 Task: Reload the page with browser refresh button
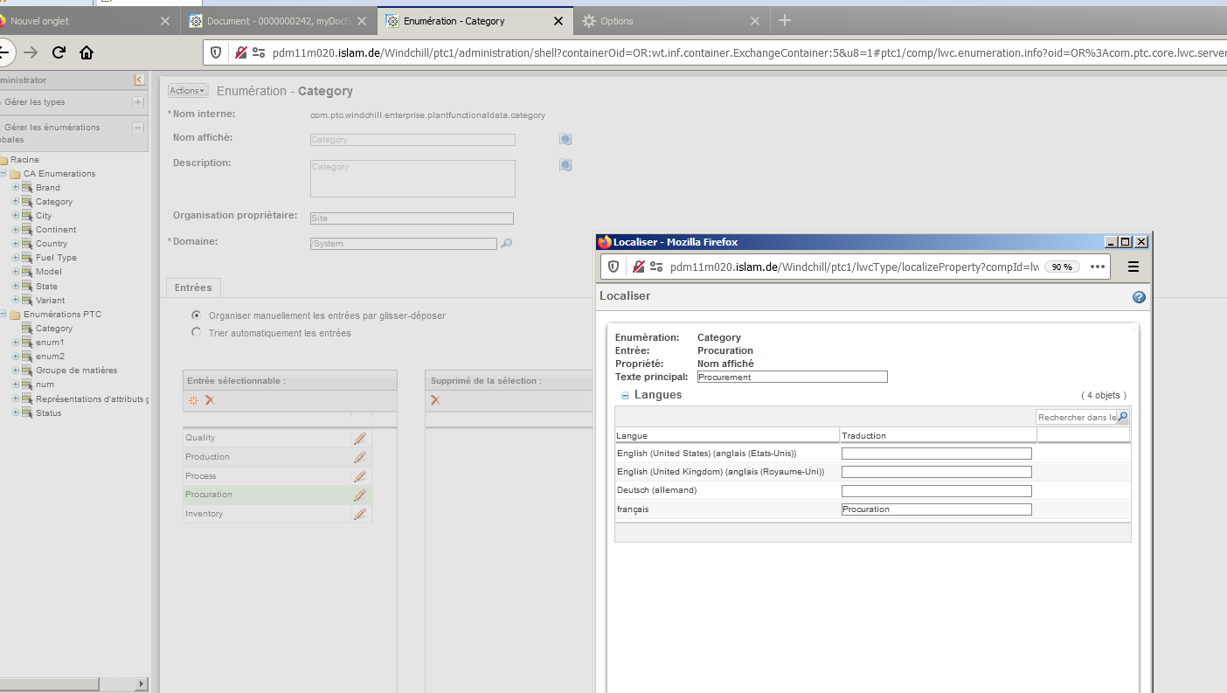[x=59, y=52]
